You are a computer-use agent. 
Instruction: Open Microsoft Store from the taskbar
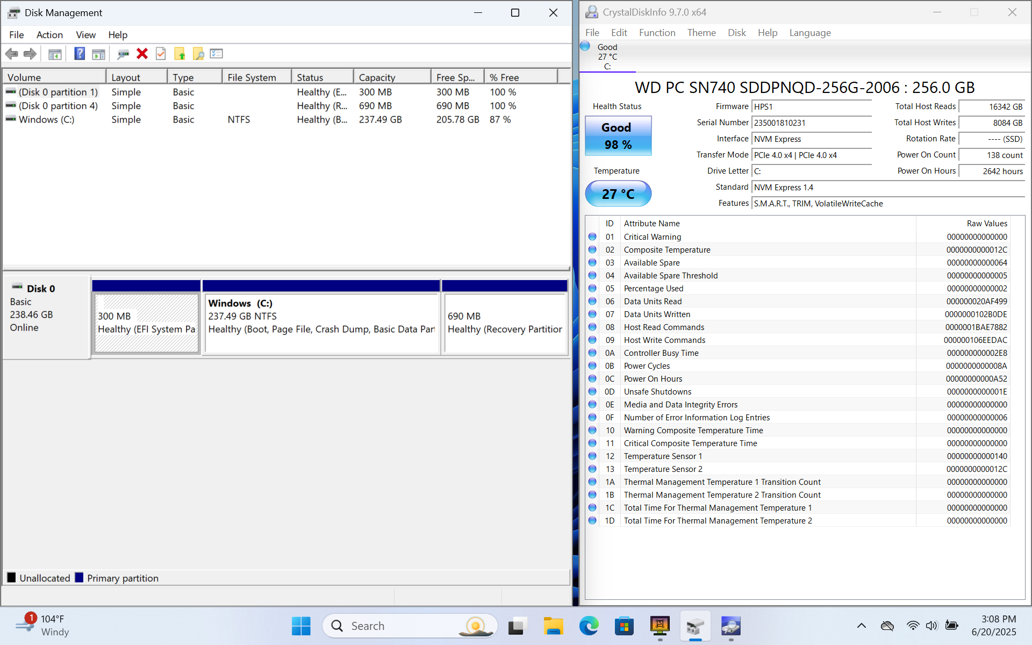pyautogui.click(x=624, y=626)
